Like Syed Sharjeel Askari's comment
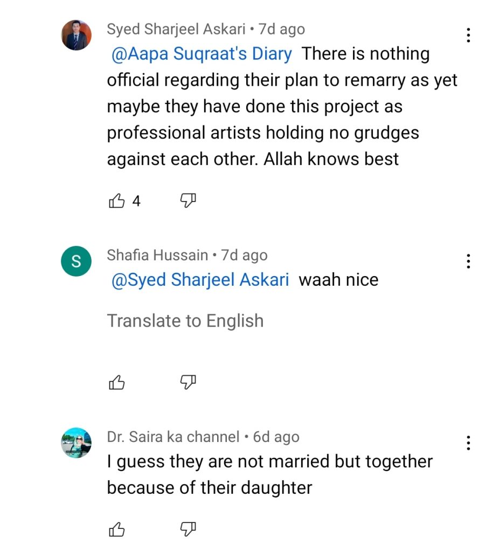 pos(117,202)
